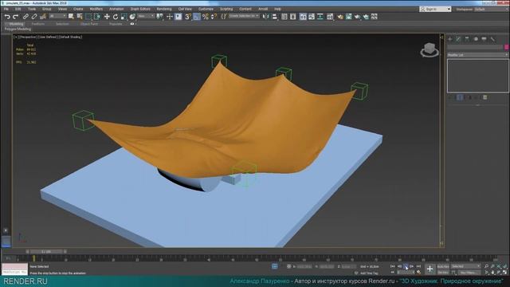Click the Render Production teapot icon

tap(357, 17)
